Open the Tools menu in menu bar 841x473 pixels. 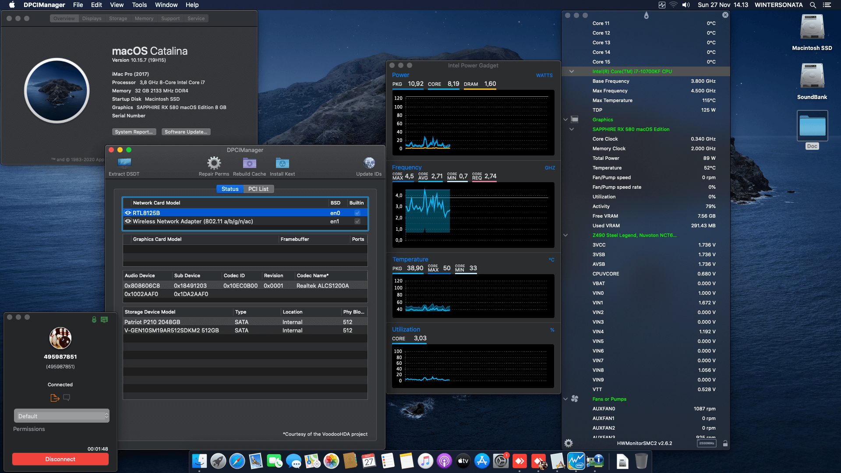(139, 5)
